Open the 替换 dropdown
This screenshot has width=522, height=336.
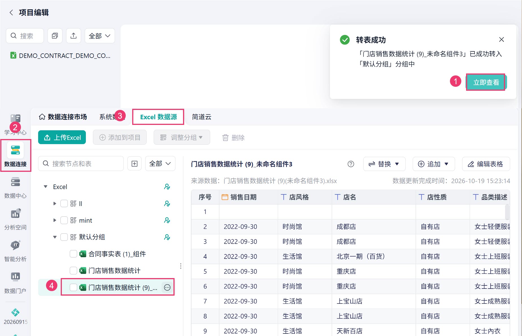tap(384, 164)
